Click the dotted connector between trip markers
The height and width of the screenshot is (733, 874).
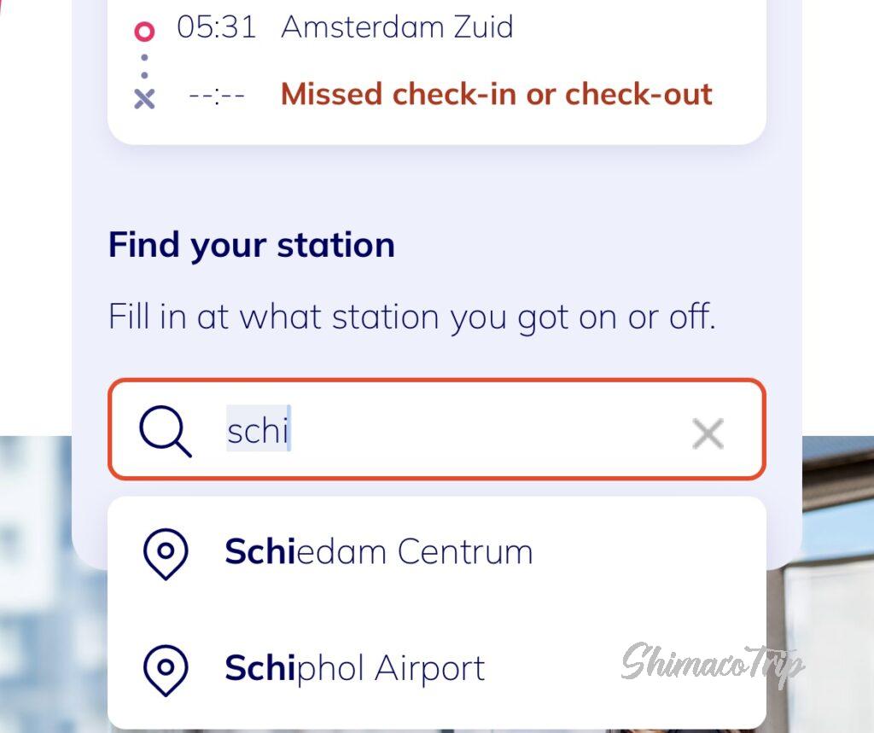[144, 66]
